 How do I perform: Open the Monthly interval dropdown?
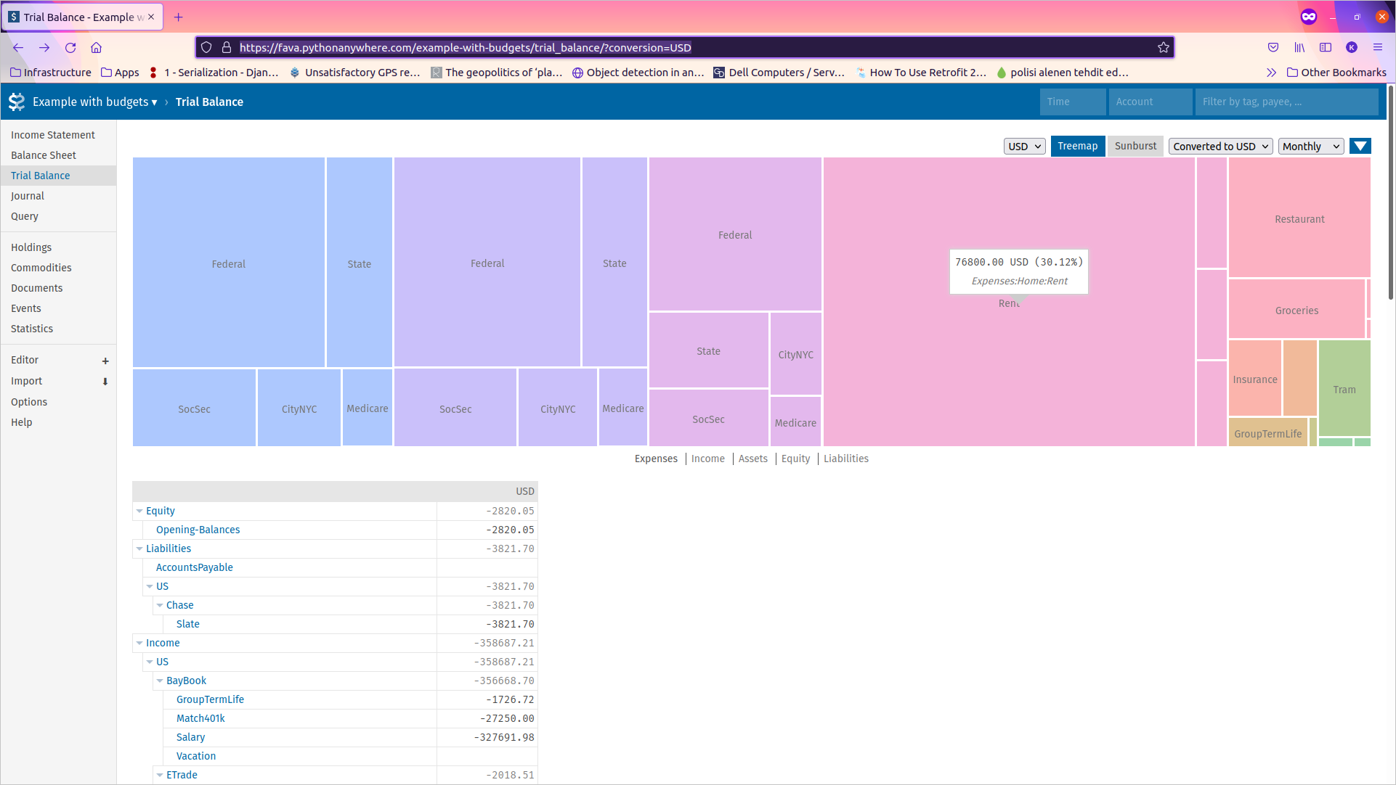click(1310, 146)
